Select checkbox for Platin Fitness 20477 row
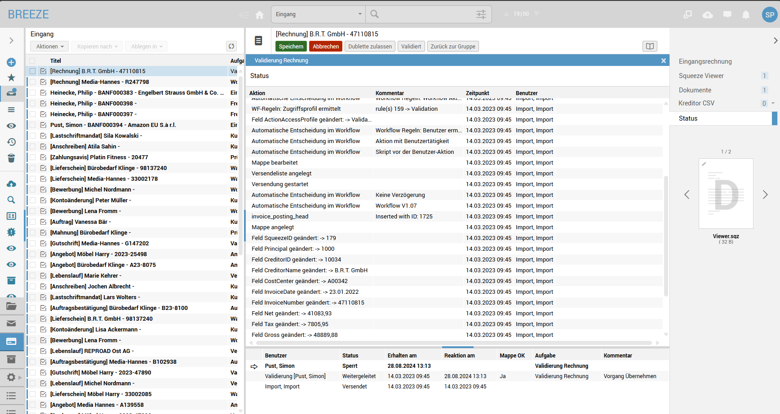780x414 pixels. click(x=33, y=157)
